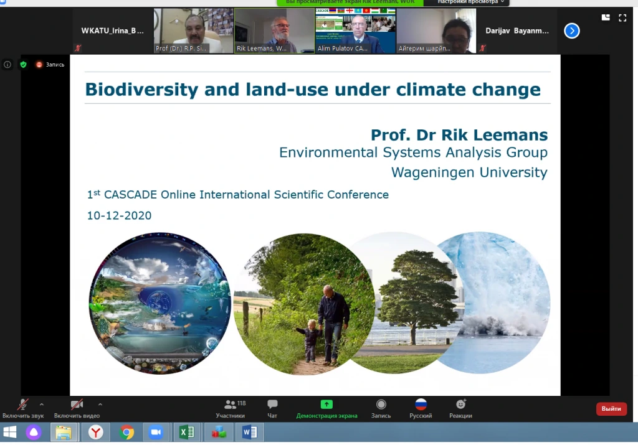This screenshot has height=445, width=638.
Task: Select Darijav Bayanm... participant tile
Action: click(517, 31)
